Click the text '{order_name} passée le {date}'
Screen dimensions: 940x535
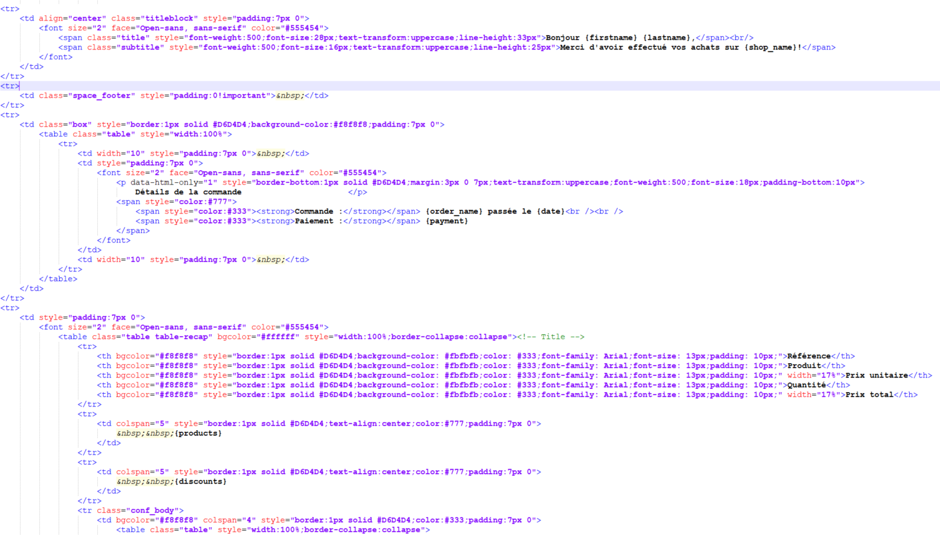pyautogui.click(x=495, y=211)
